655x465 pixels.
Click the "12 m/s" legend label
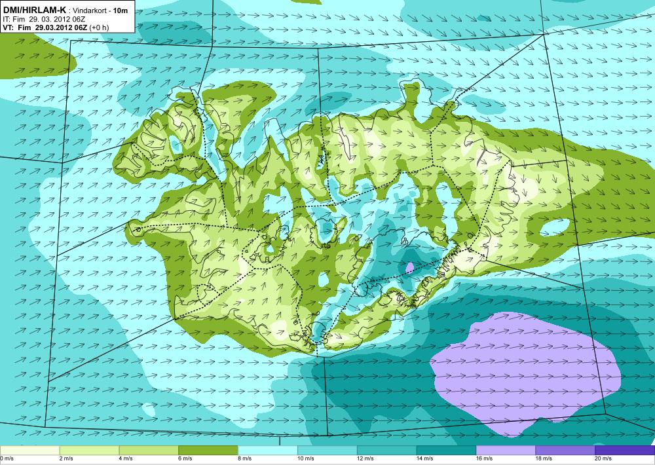pos(365,458)
